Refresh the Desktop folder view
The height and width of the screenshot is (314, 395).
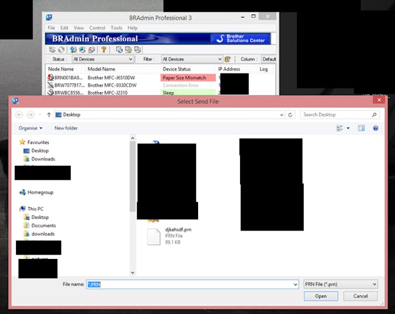click(x=290, y=115)
